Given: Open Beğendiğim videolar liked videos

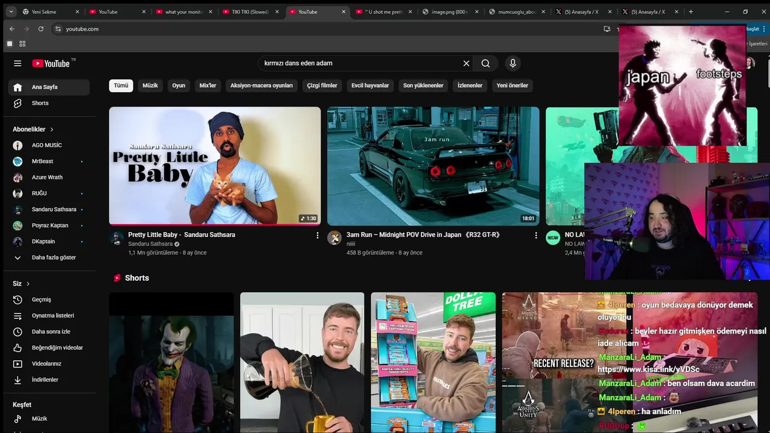Looking at the screenshot, I should pos(49,348).
